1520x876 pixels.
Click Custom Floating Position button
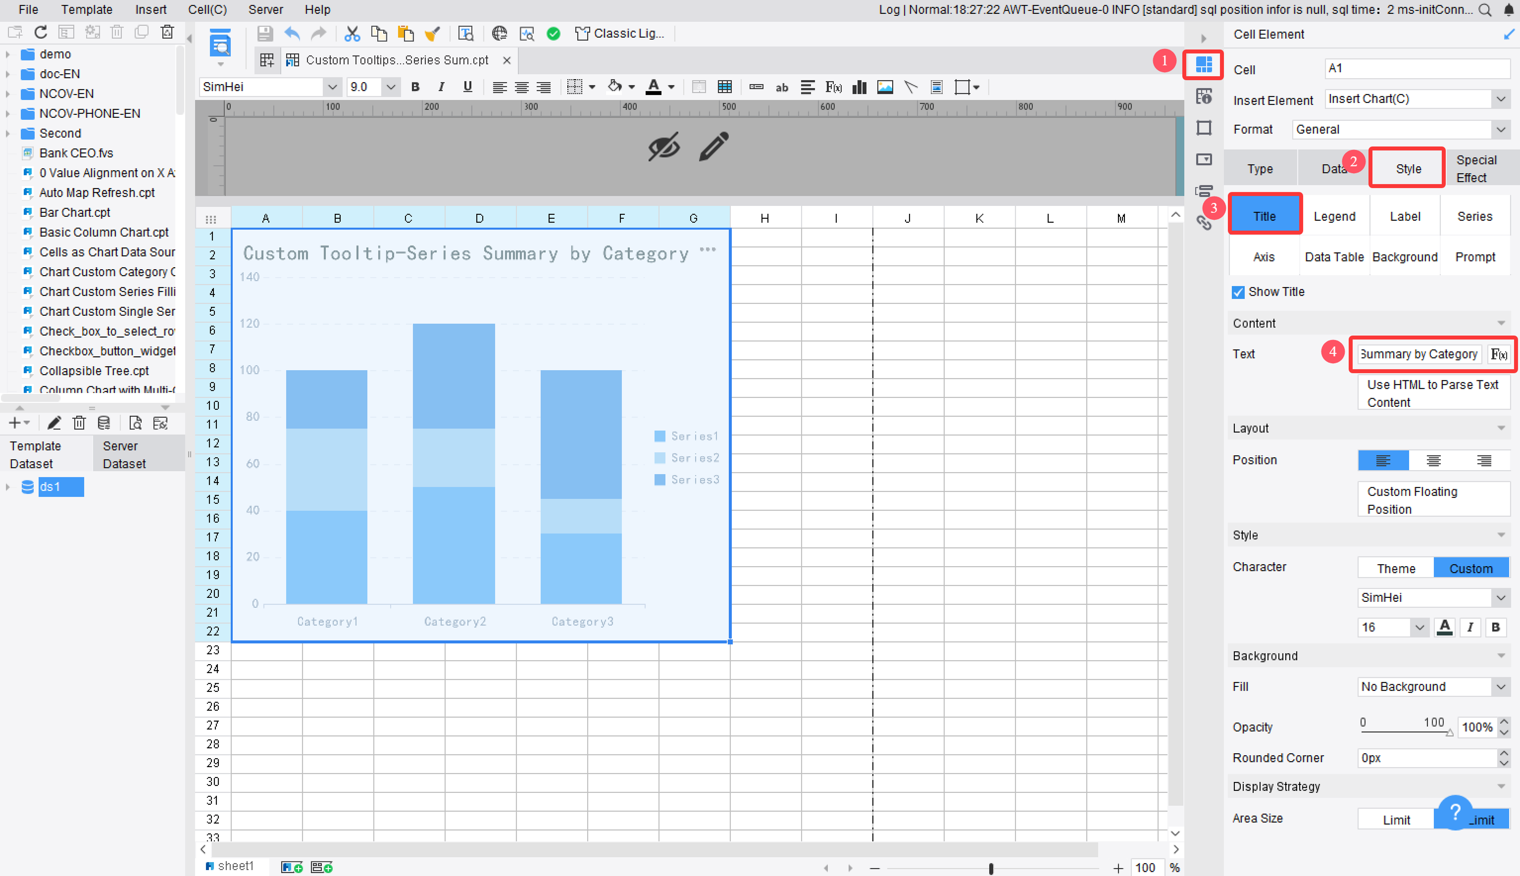point(1433,500)
